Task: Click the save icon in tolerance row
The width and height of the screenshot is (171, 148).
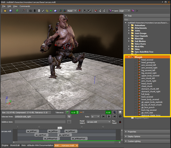Action: pyautogui.click(x=120, y=112)
